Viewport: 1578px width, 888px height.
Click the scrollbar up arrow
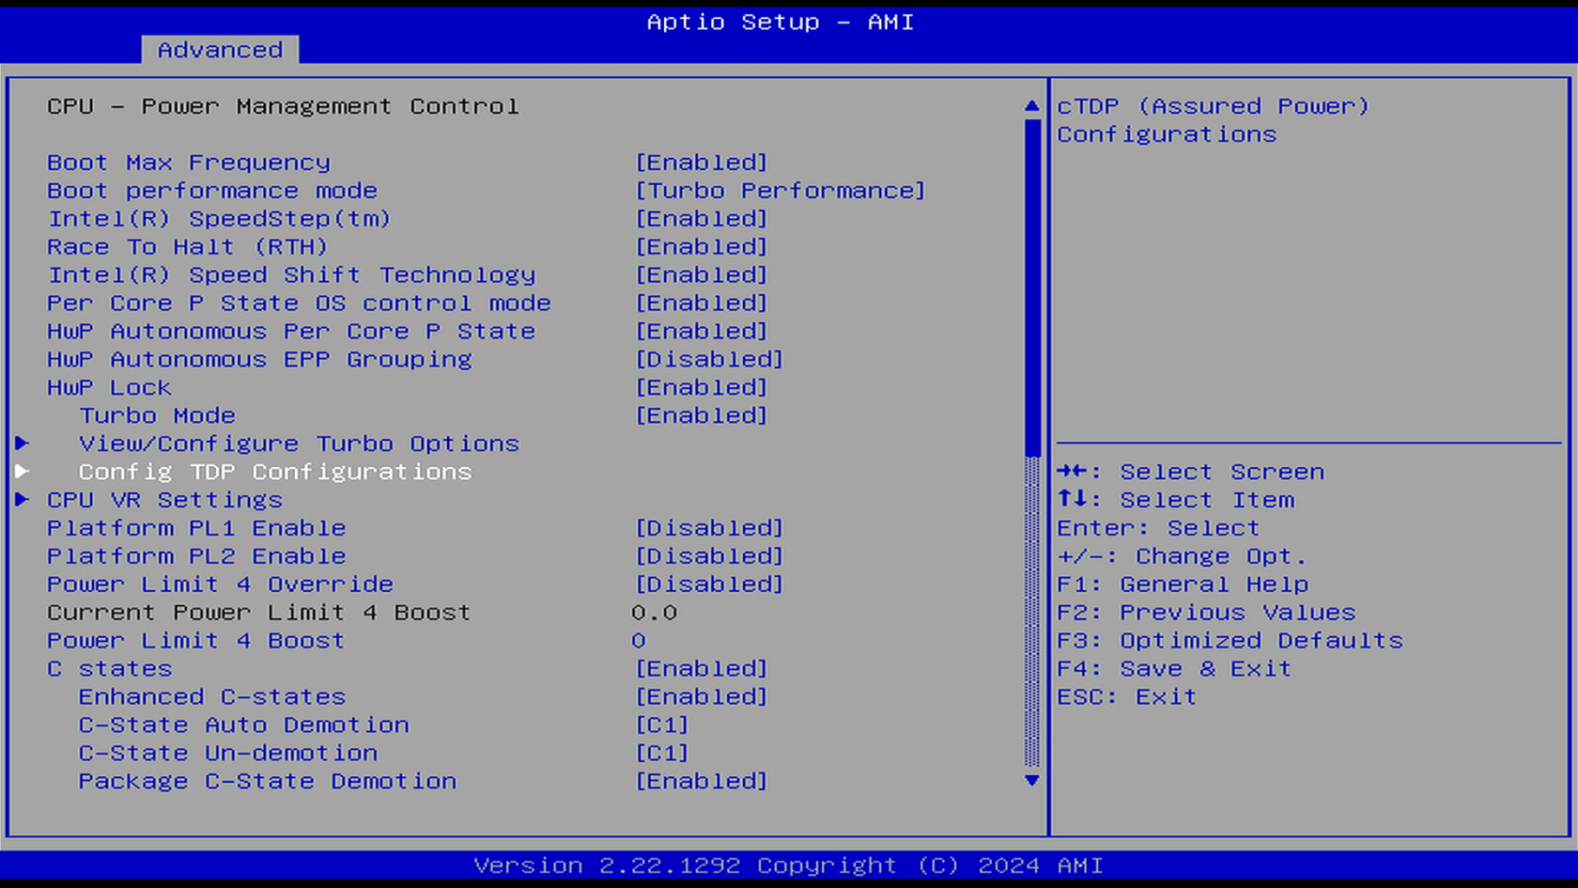click(x=1031, y=106)
